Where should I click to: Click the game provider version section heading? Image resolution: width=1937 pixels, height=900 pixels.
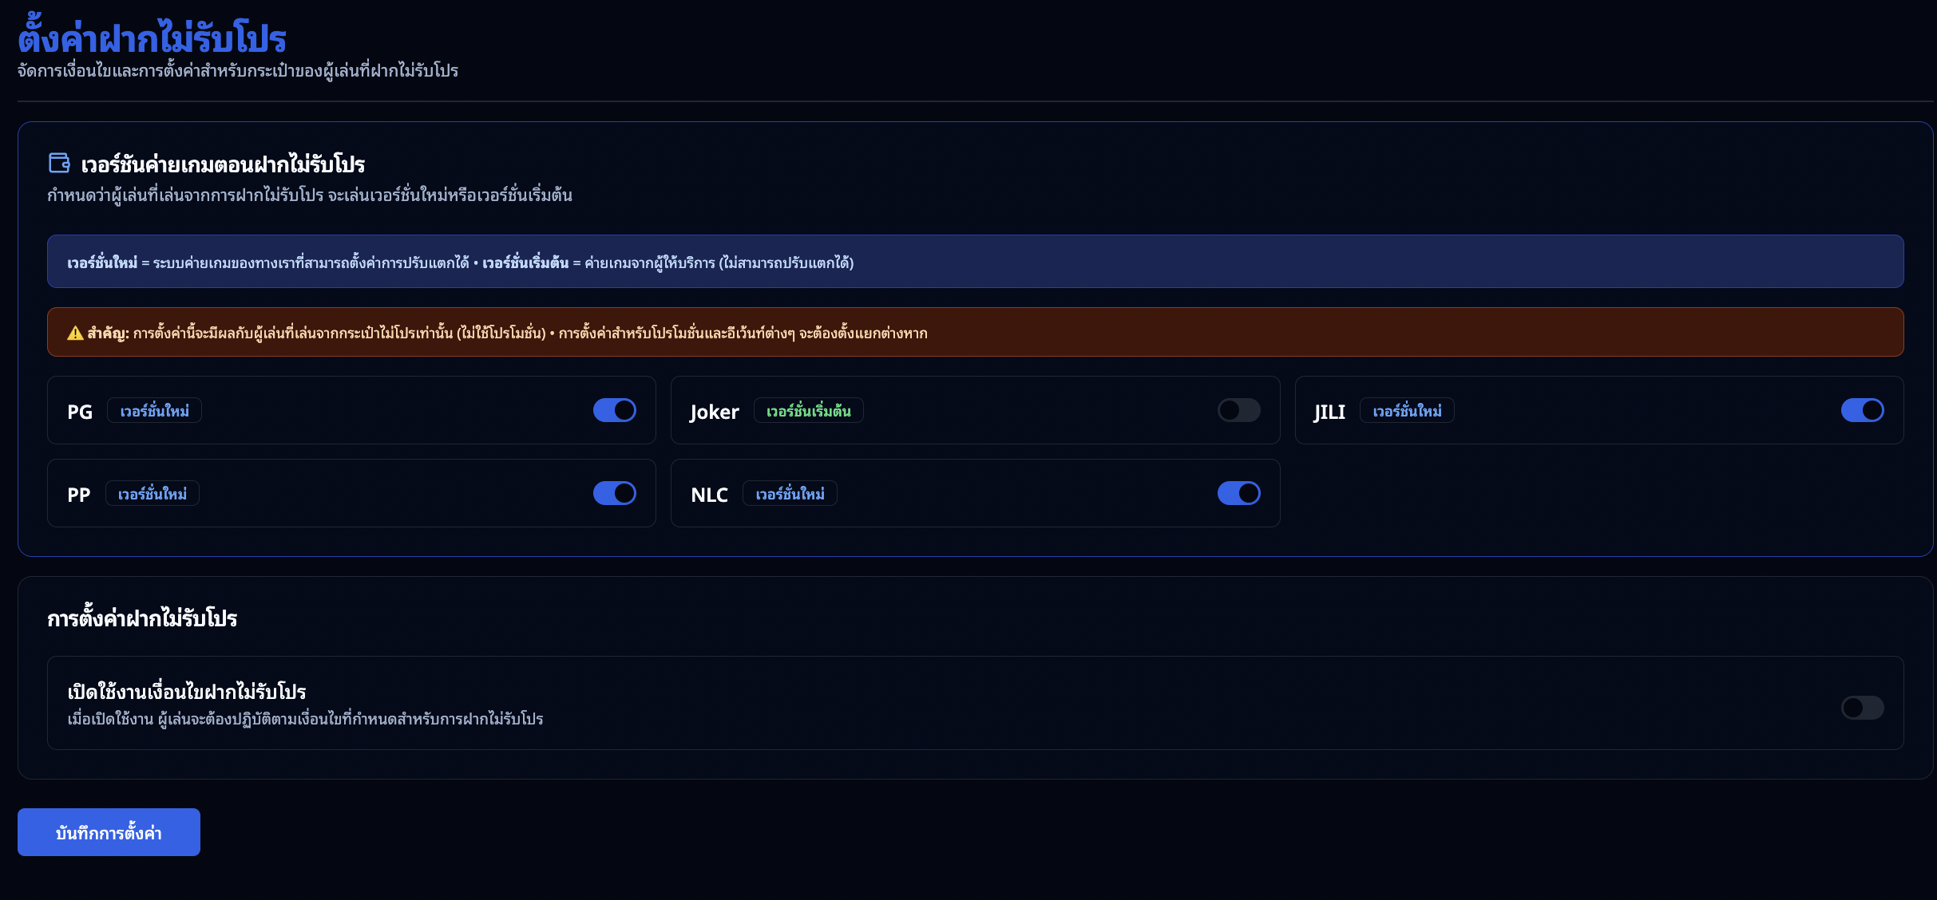click(223, 164)
